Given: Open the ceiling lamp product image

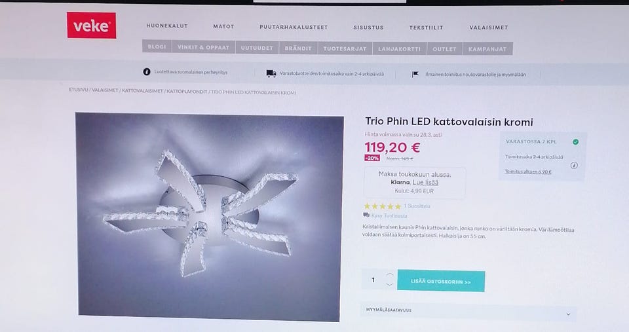Looking at the screenshot, I should 210,216.
